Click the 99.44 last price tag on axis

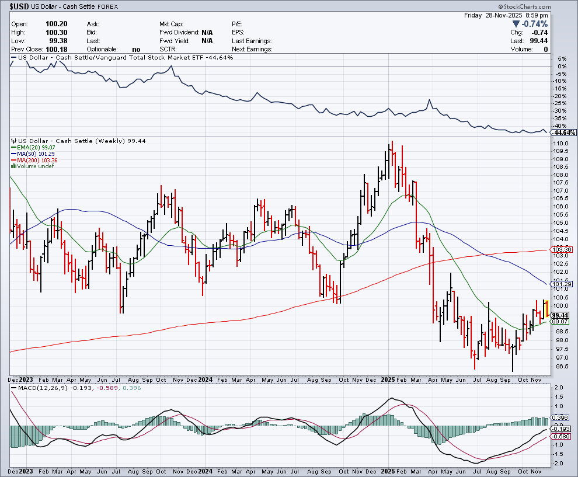pos(560,315)
